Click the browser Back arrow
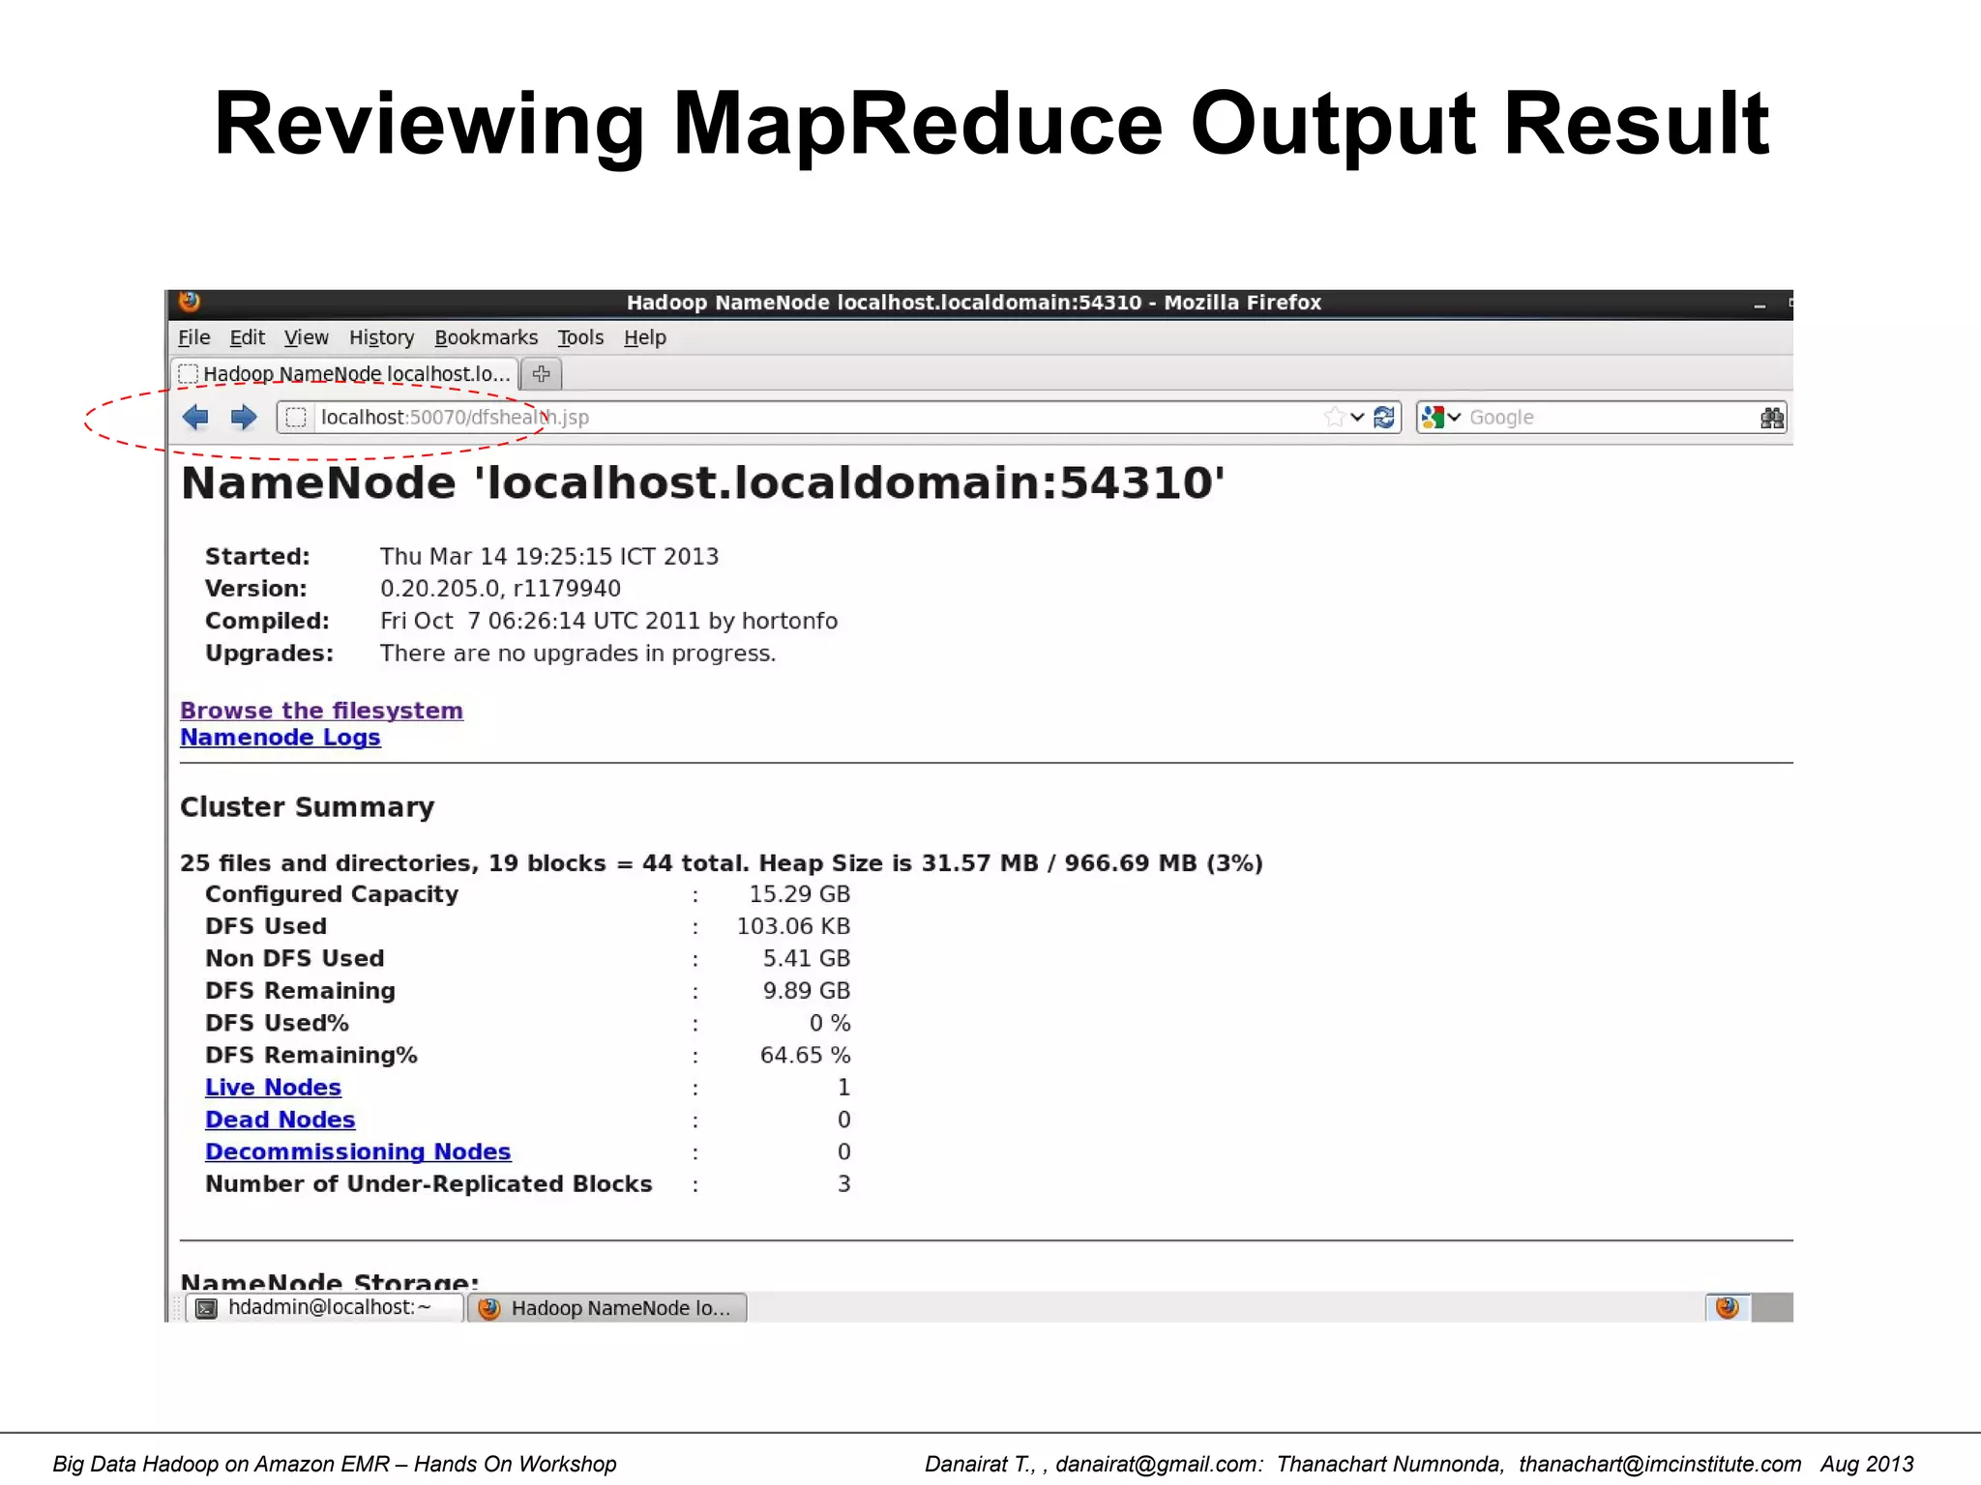 pyautogui.click(x=195, y=418)
